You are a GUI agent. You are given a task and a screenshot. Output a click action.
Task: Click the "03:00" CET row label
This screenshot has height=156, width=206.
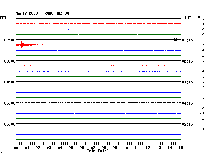[x=10, y=61]
